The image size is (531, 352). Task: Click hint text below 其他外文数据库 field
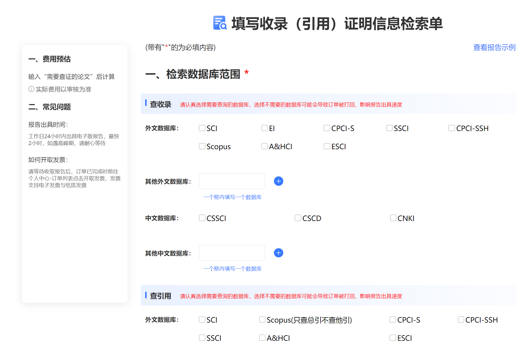(x=232, y=197)
